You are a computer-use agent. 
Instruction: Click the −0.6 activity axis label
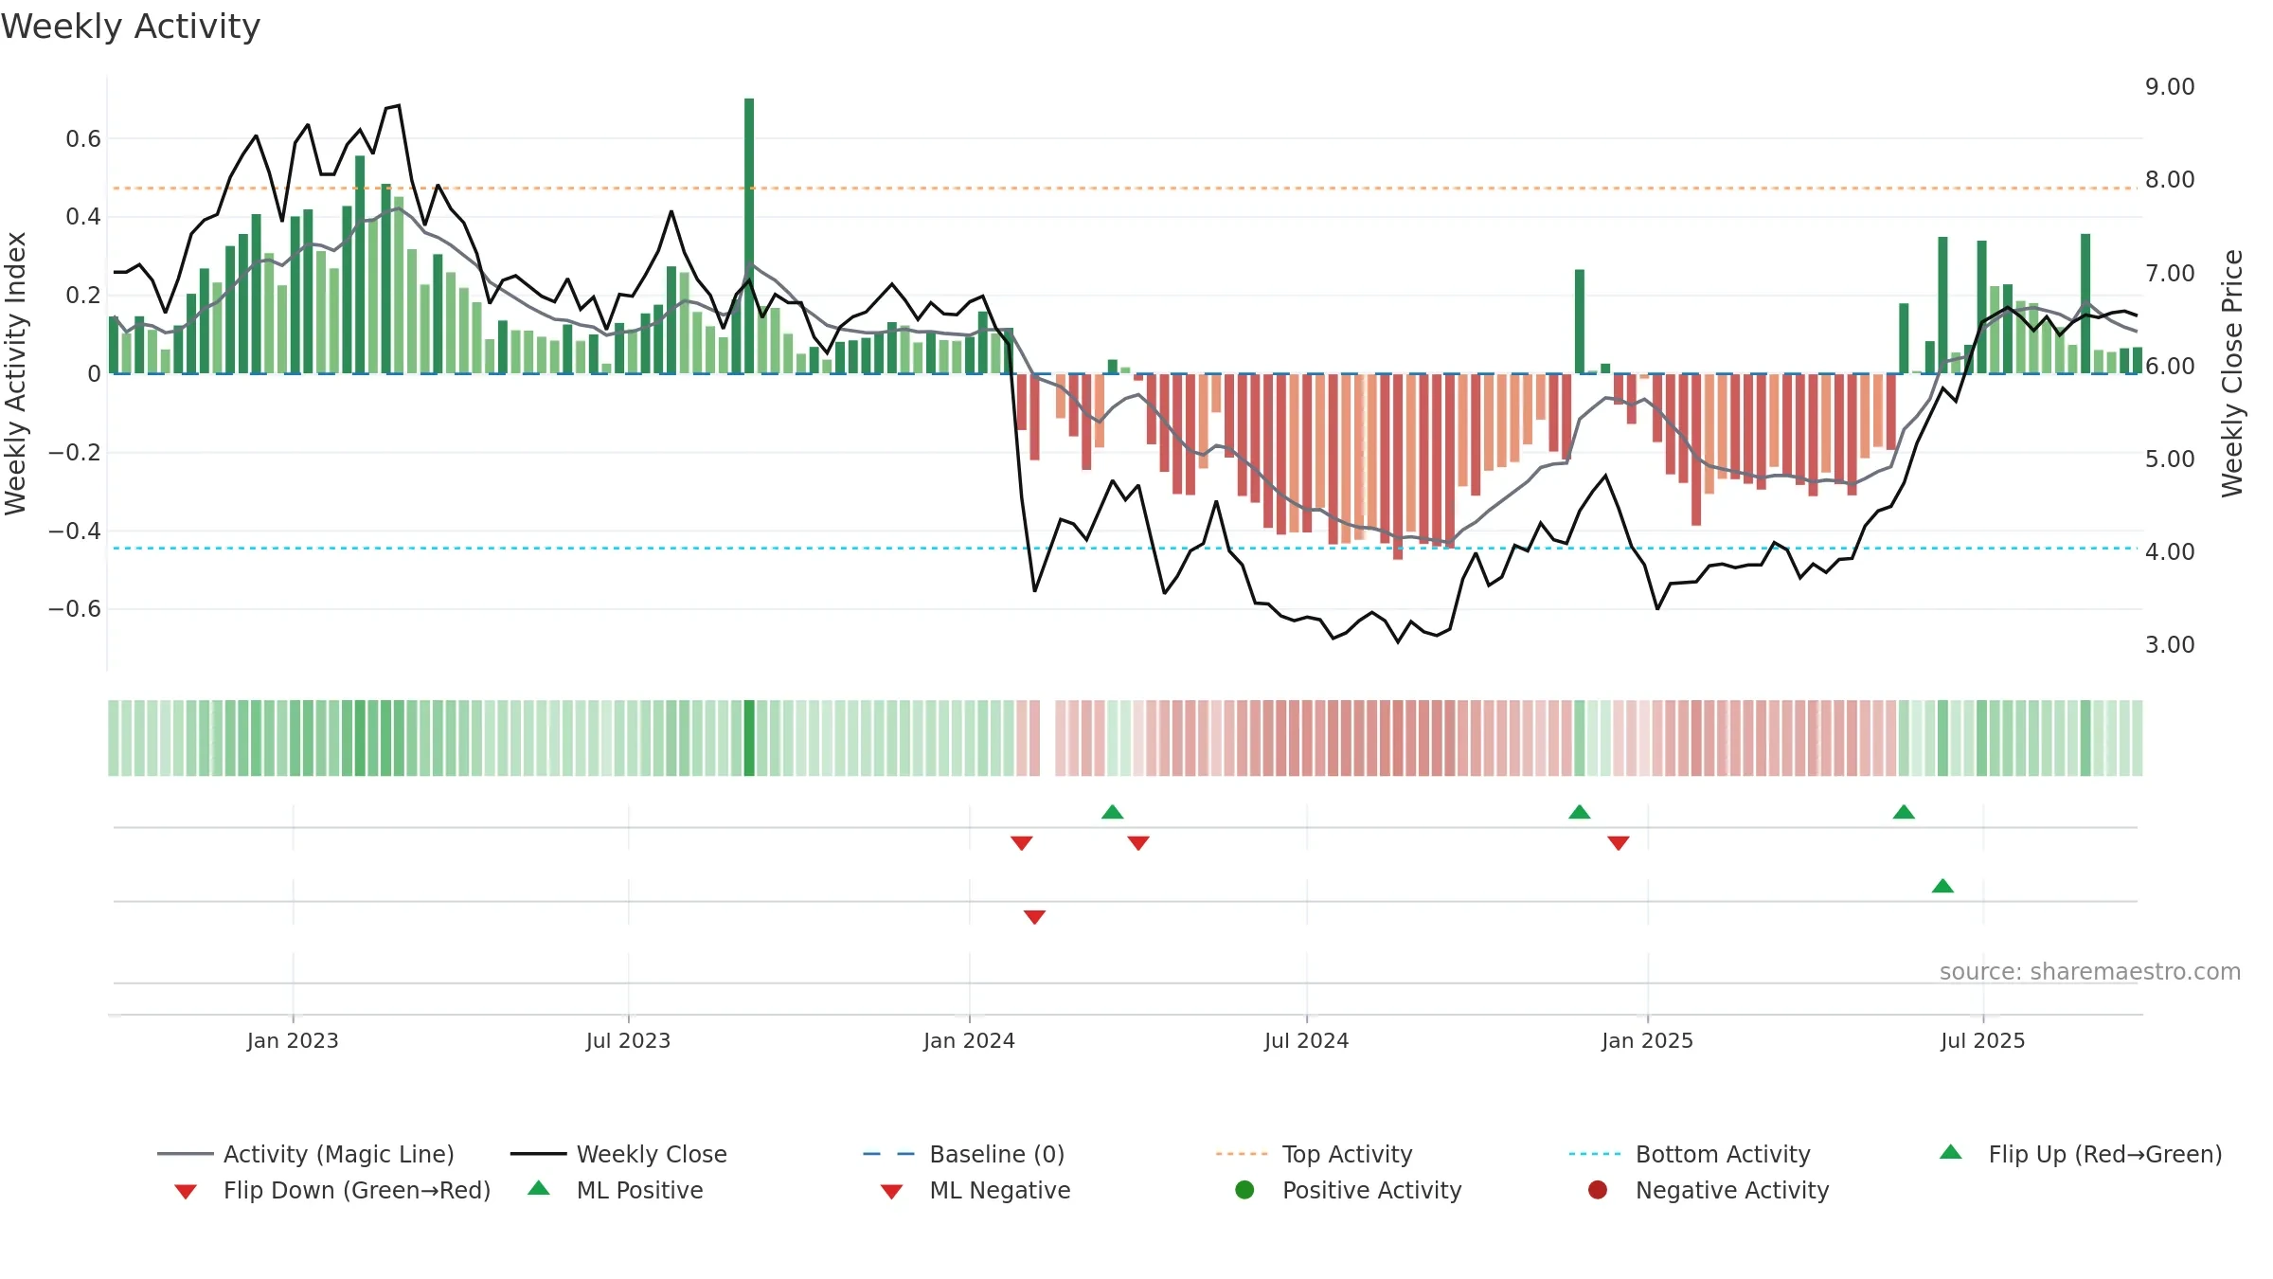74,609
